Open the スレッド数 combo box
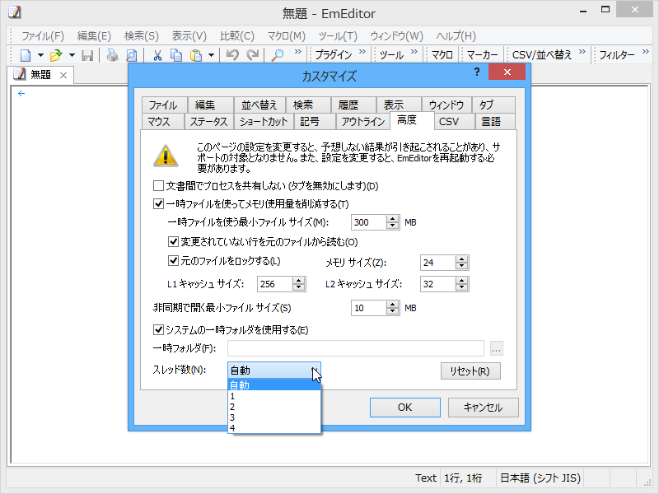 (274, 370)
